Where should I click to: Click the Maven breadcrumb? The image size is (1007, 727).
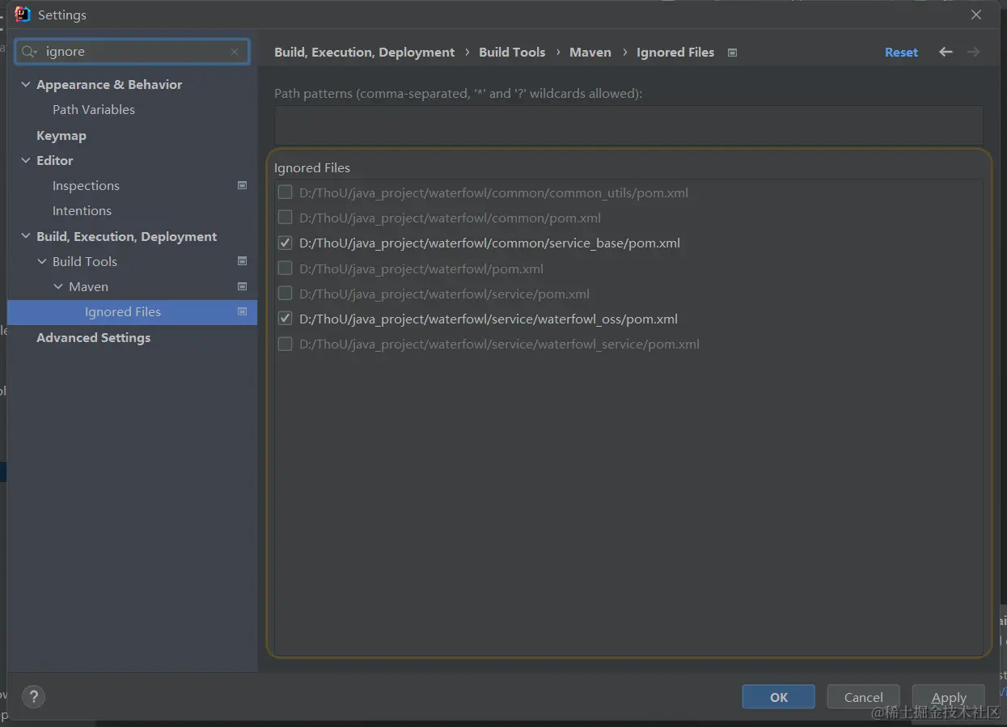pyautogui.click(x=590, y=53)
